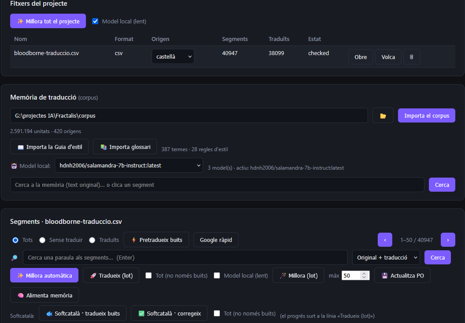
Task: Click Google ràpid button
Action: (216, 240)
